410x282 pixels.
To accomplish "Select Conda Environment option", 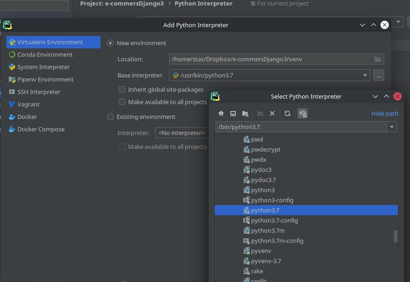I will [x=45, y=54].
